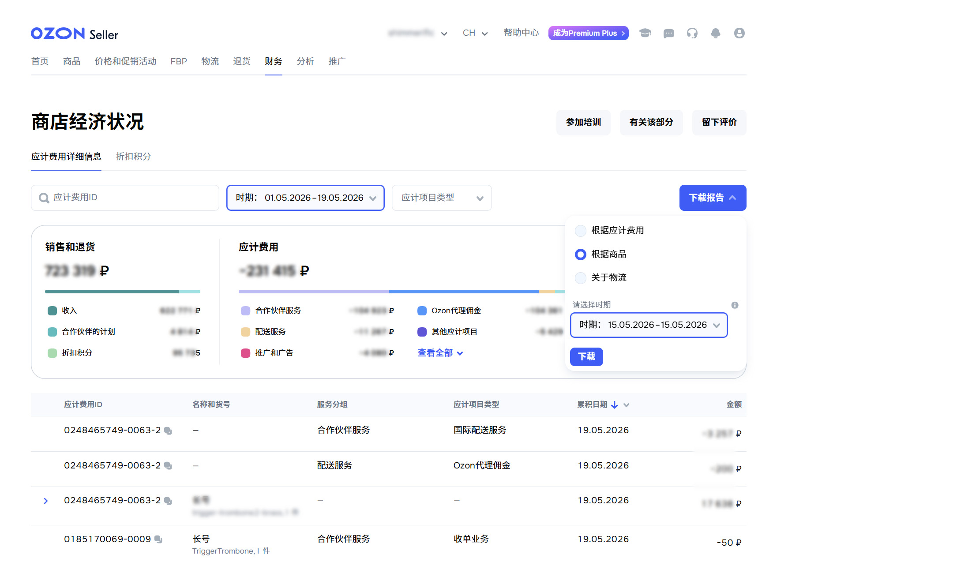
Task: Open the chat messages icon
Action: tap(668, 33)
